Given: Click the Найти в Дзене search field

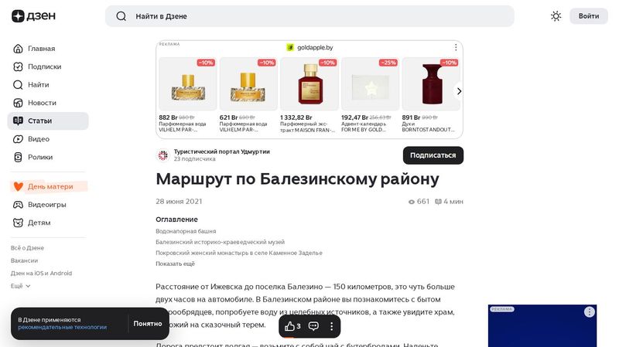Looking at the screenshot, I should 309,16.
